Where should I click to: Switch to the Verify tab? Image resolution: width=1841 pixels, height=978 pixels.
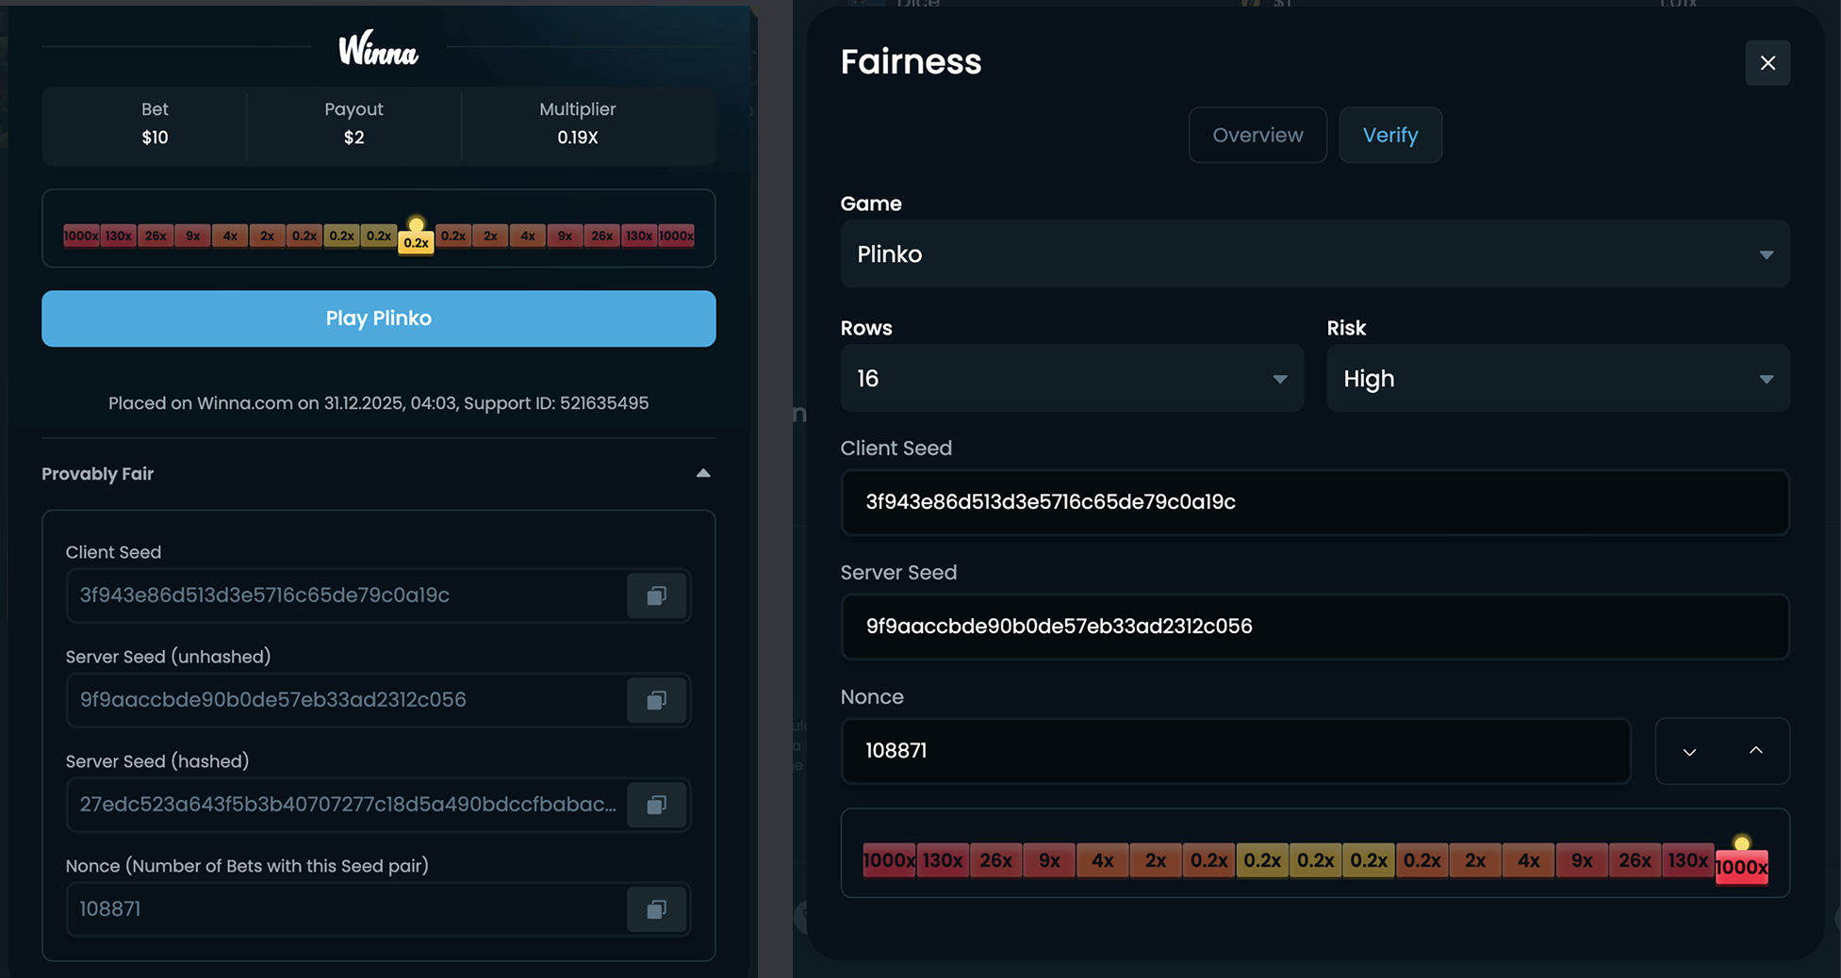point(1390,135)
